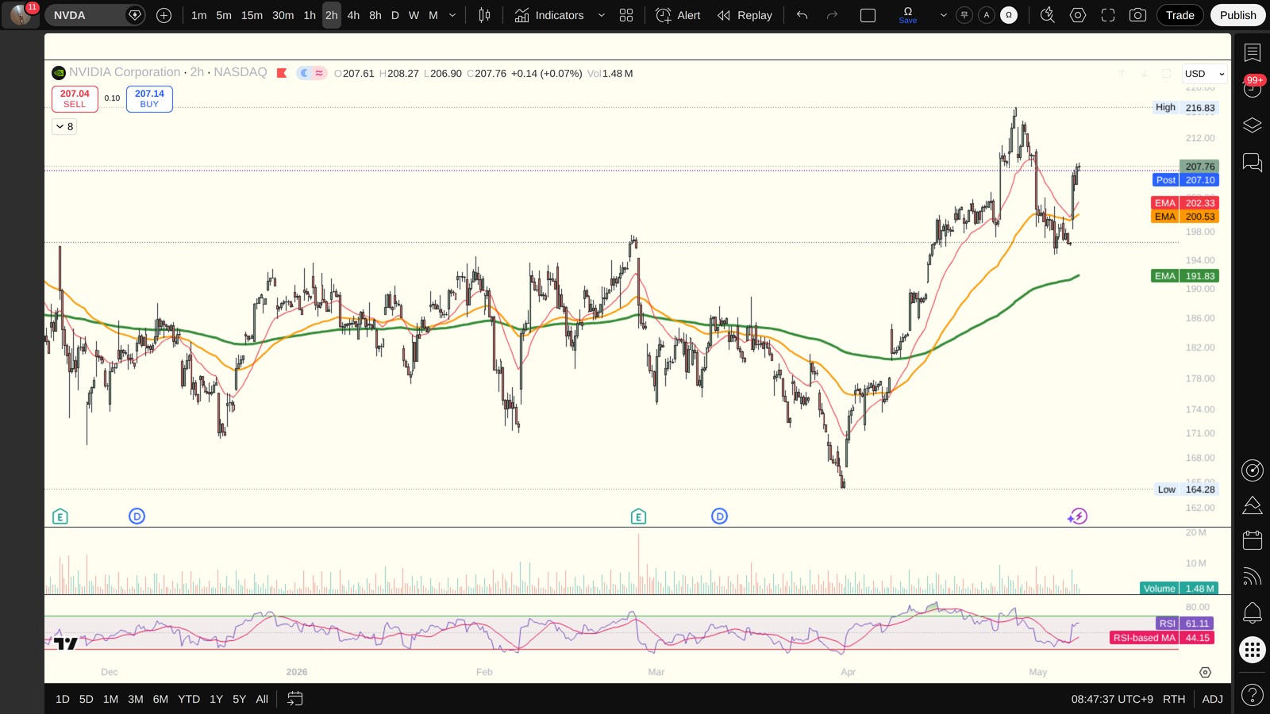Viewport: 1270px width, 714px height.
Task: Open the apps grid in right sidebar
Action: pos(1253,650)
